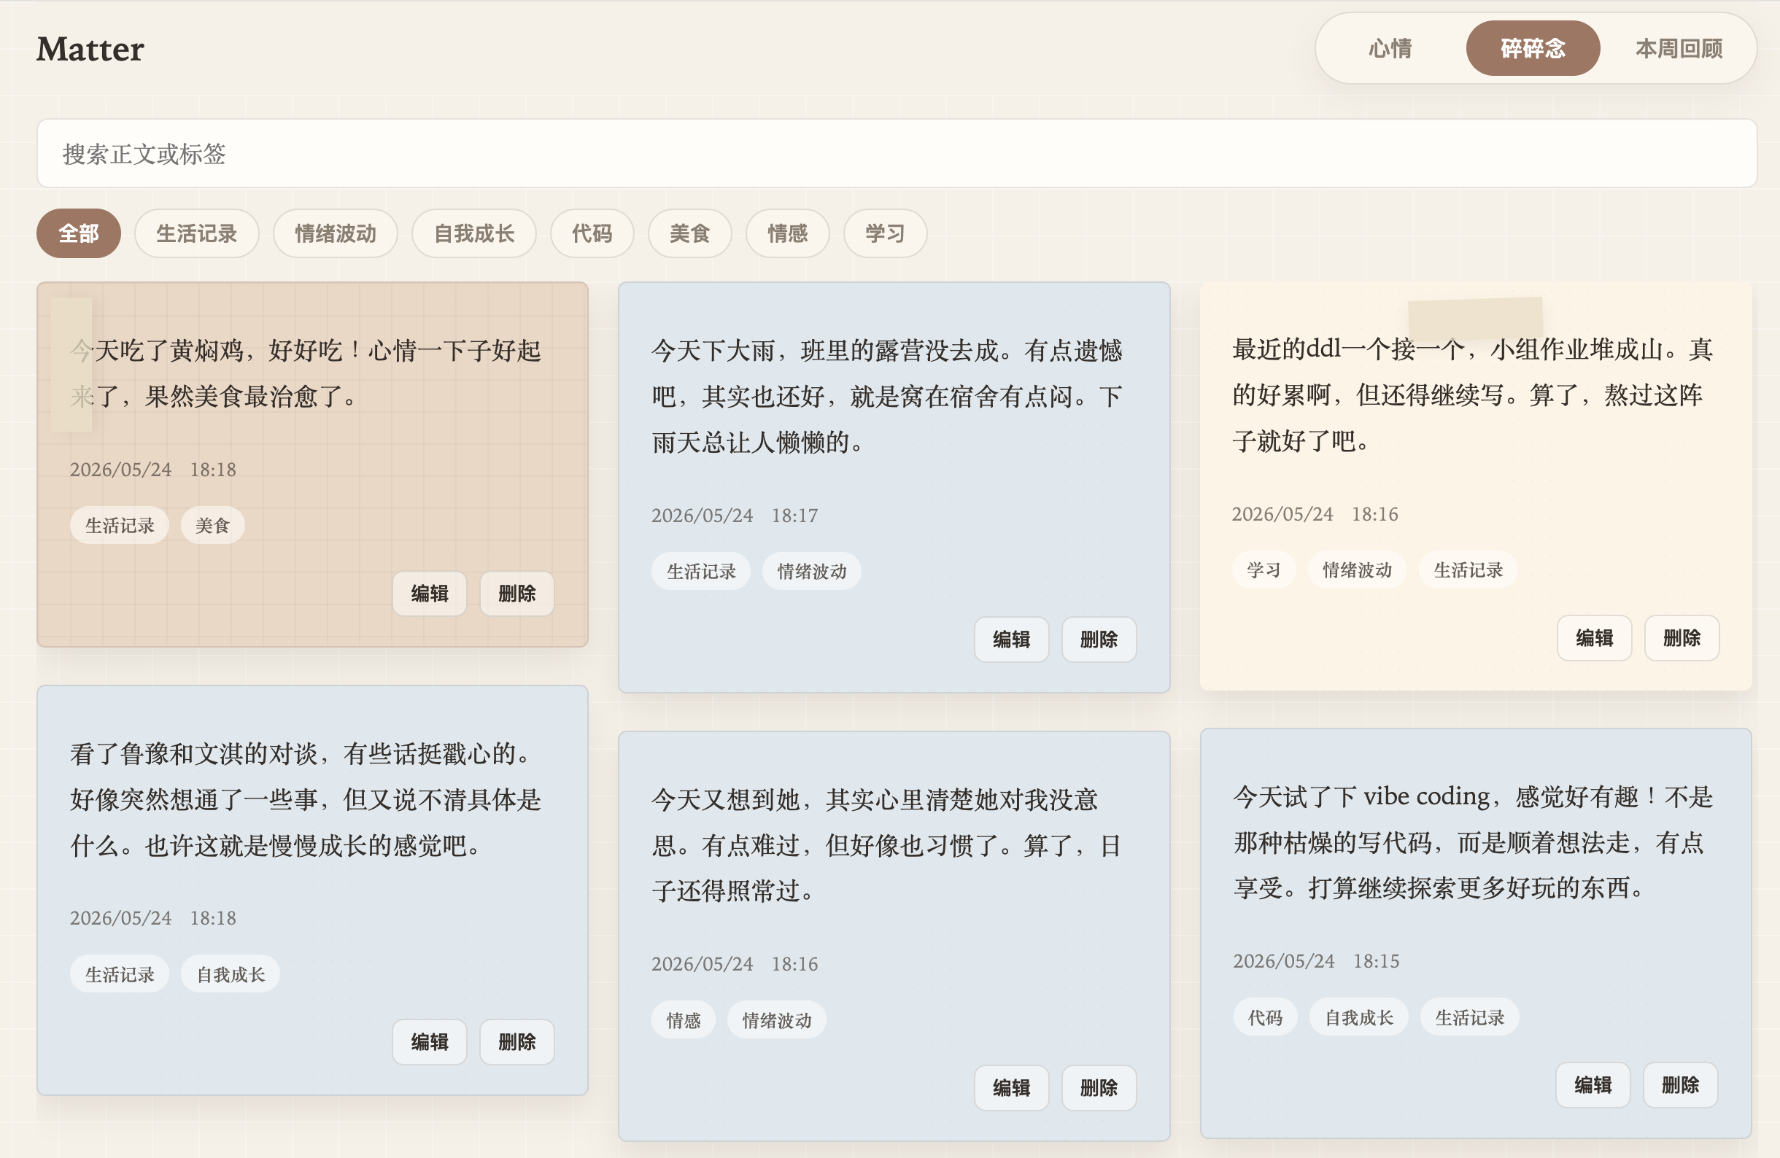Click the ddl note body text

pos(1473,395)
